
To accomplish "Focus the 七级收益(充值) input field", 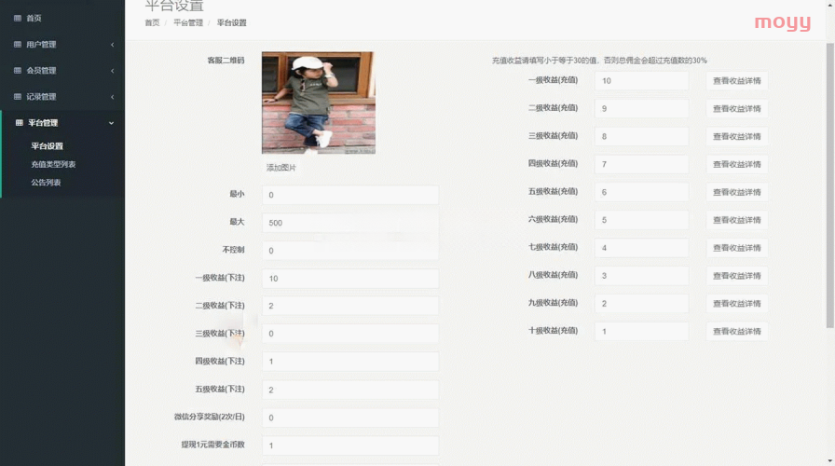I will [x=641, y=248].
